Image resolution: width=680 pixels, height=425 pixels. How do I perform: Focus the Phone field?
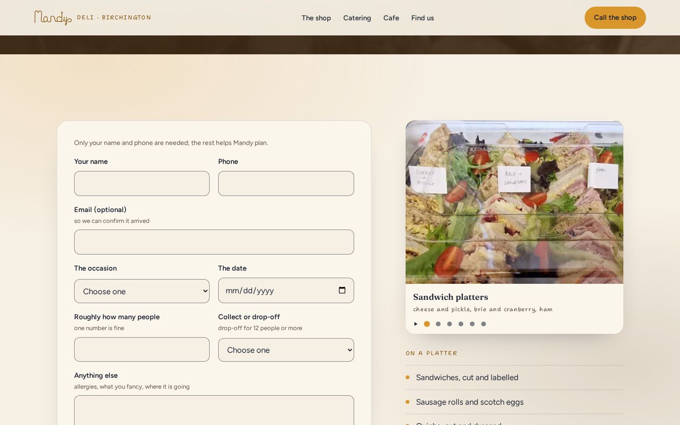click(x=286, y=183)
